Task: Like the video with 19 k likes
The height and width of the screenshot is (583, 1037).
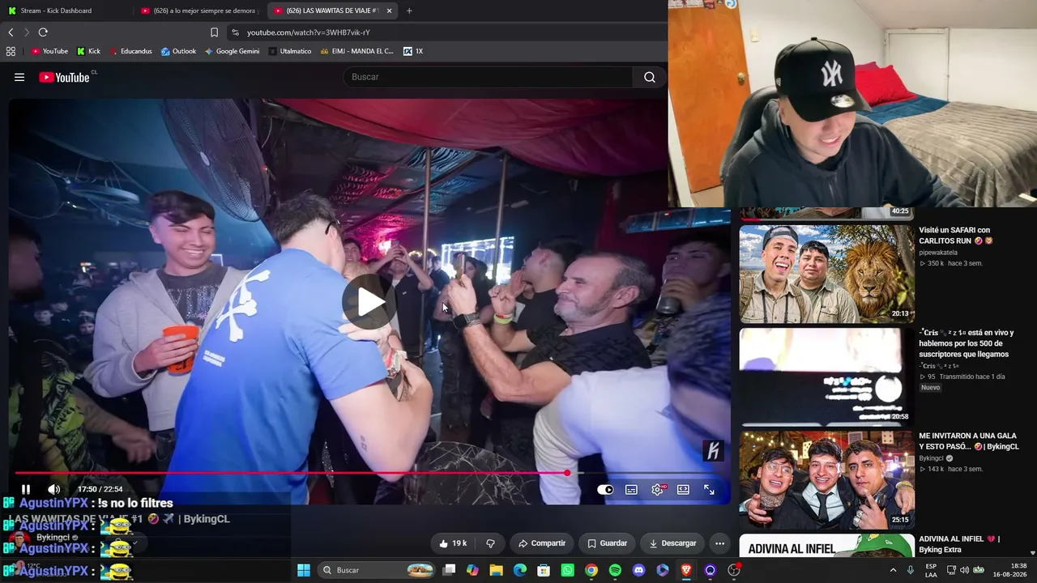Action: 453,543
